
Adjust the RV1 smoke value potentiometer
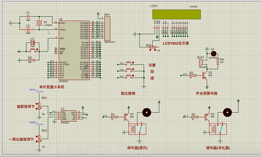pos(39,106)
